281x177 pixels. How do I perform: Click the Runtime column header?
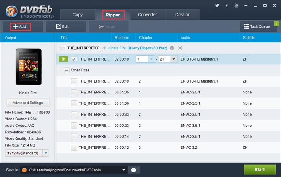coord(121,38)
